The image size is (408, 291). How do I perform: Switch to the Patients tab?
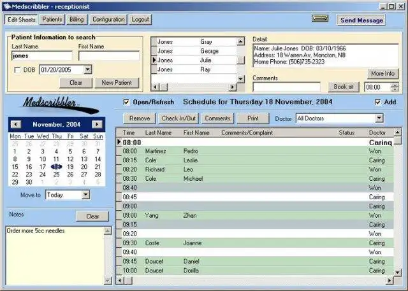click(x=52, y=20)
